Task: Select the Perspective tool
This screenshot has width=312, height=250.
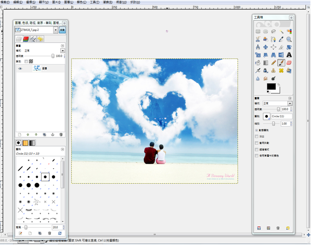Action: [274, 55]
